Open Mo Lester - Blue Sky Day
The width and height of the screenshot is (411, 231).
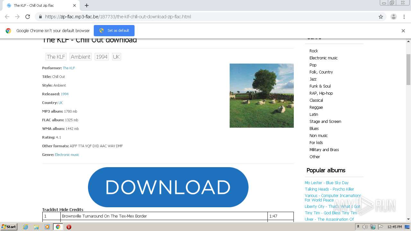327,183
